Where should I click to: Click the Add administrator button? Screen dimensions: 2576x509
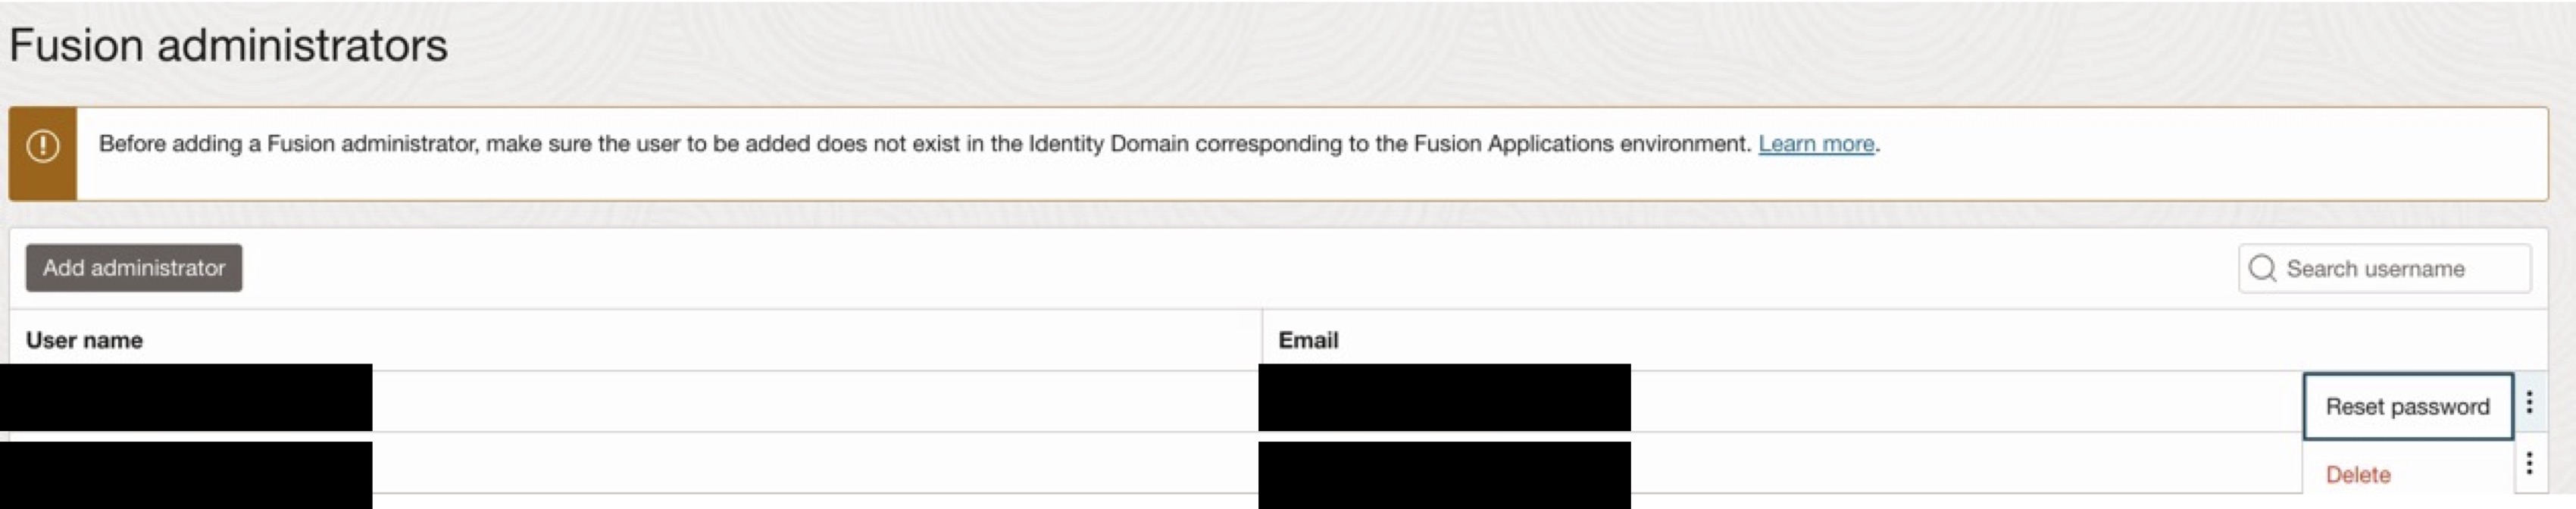[133, 267]
